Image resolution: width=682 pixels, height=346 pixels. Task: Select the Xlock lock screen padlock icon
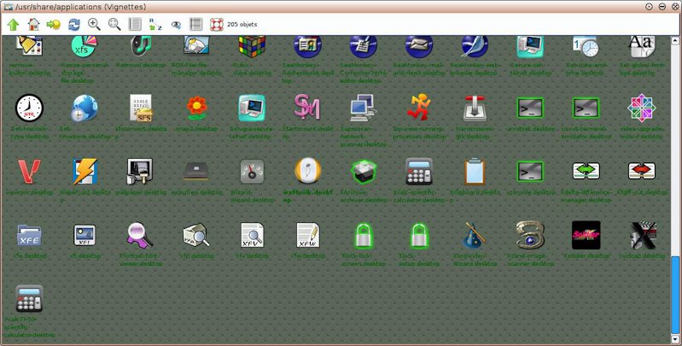tap(364, 236)
